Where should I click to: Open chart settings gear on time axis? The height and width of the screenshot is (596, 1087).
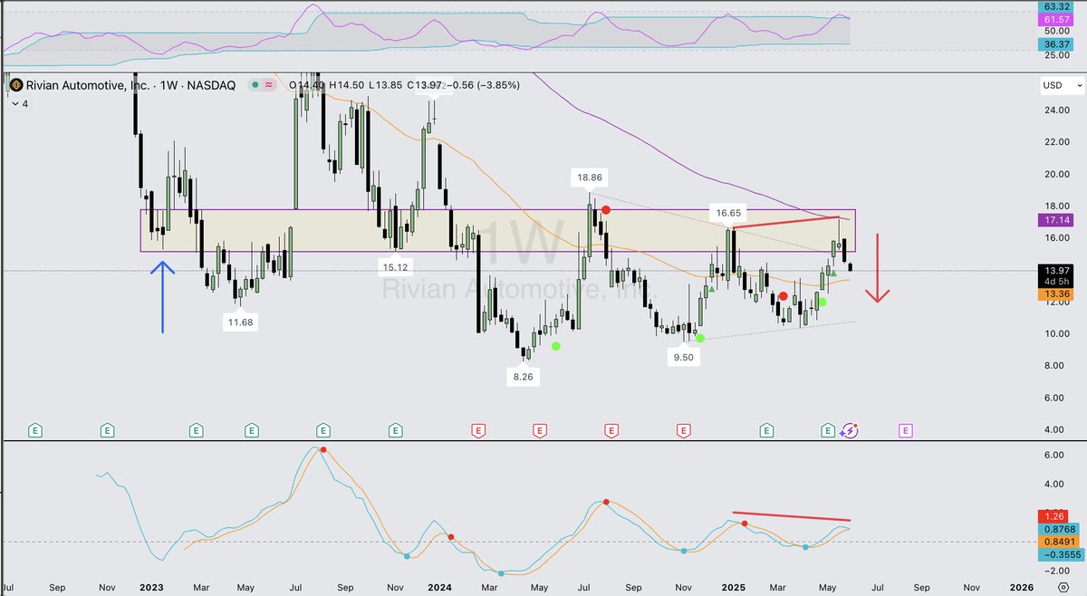(x=1063, y=587)
